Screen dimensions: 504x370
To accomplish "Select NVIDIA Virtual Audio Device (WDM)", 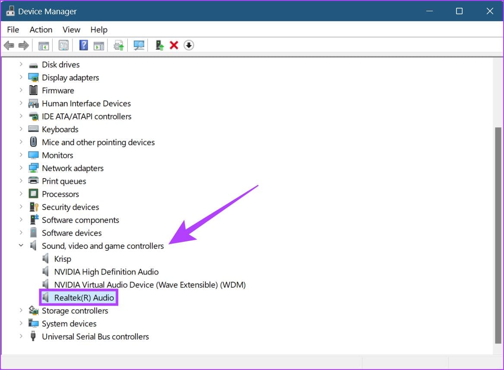I will [150, 285].
